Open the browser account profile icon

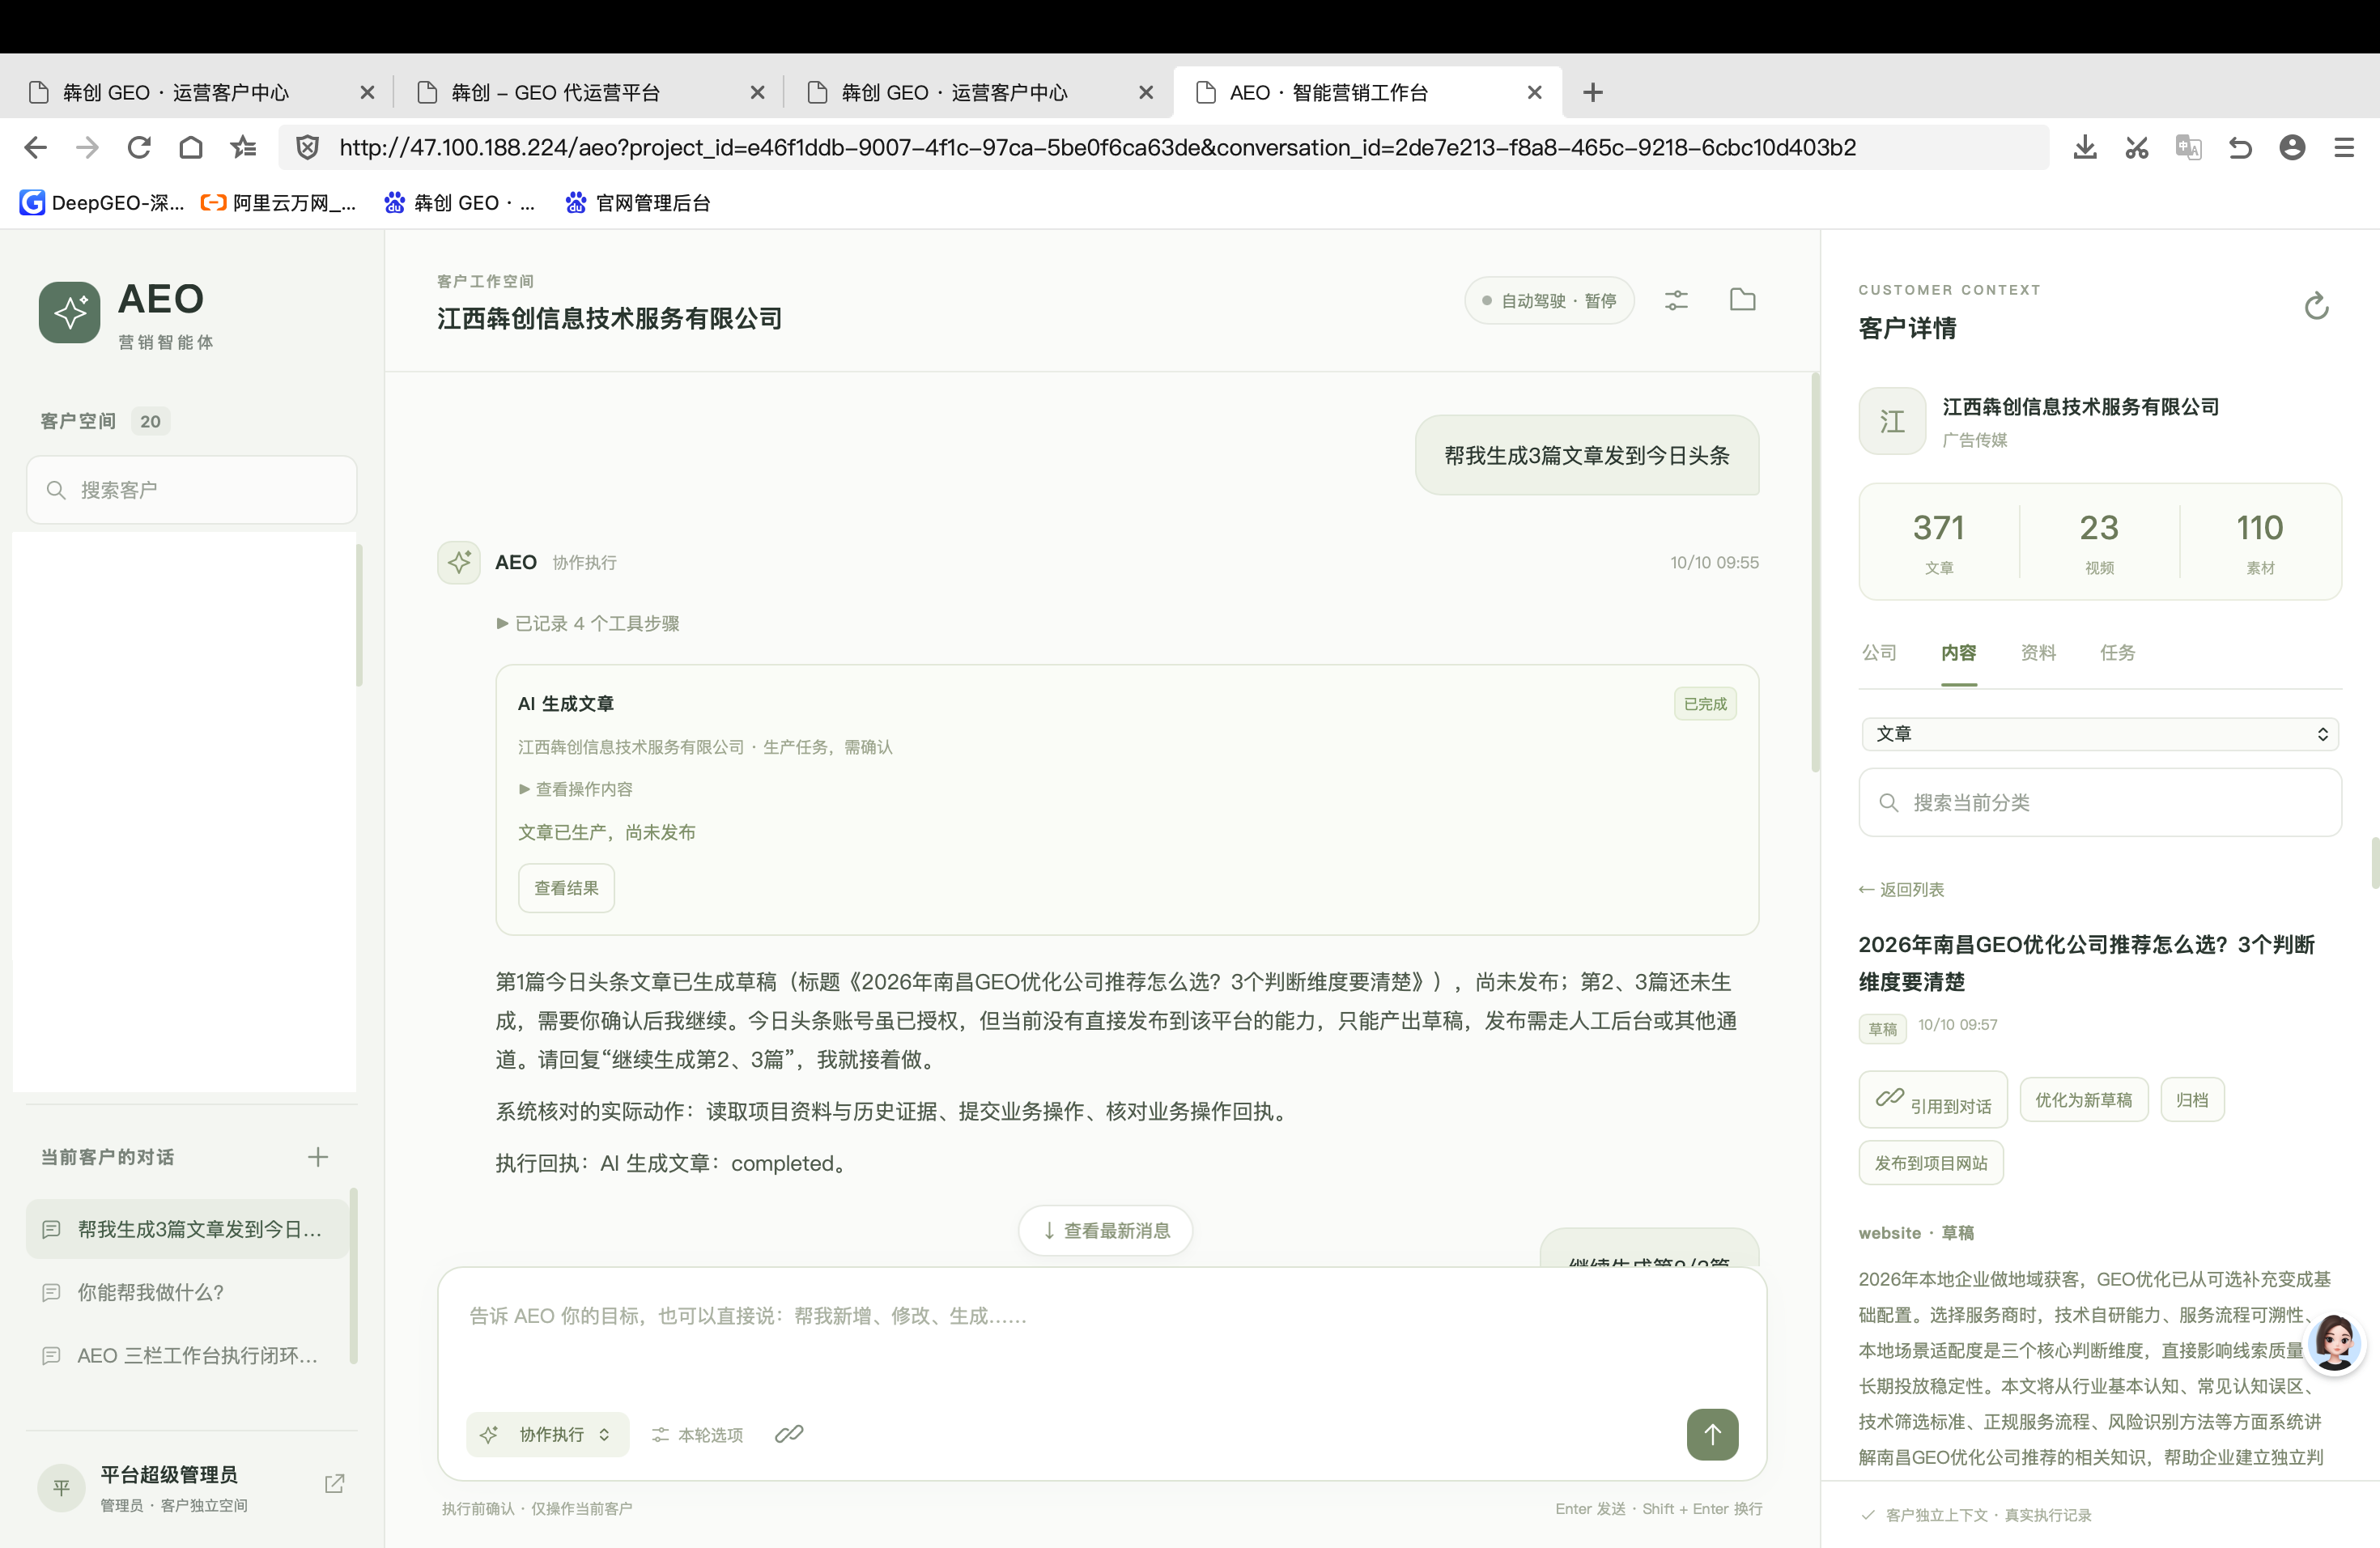point(2292,148)
